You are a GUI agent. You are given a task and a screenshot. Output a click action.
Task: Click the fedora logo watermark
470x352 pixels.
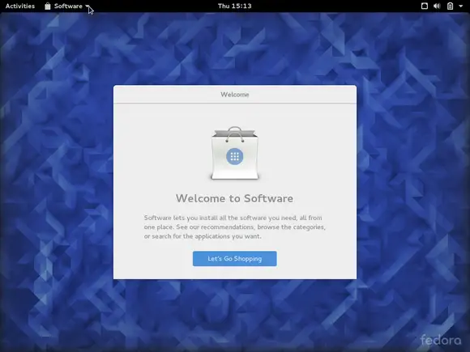[x=441, y=340]
